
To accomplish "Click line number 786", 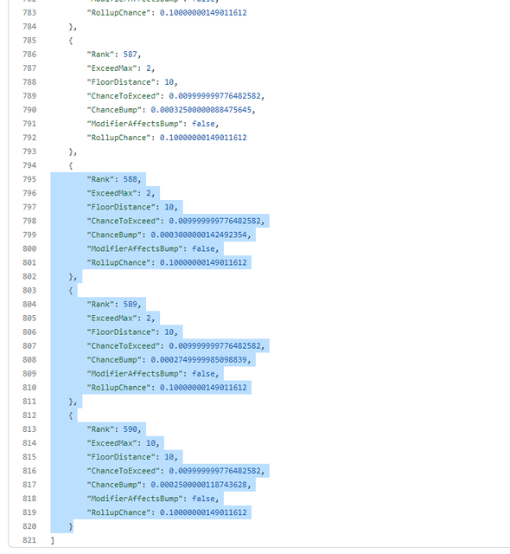I will [x=29, y=55].
